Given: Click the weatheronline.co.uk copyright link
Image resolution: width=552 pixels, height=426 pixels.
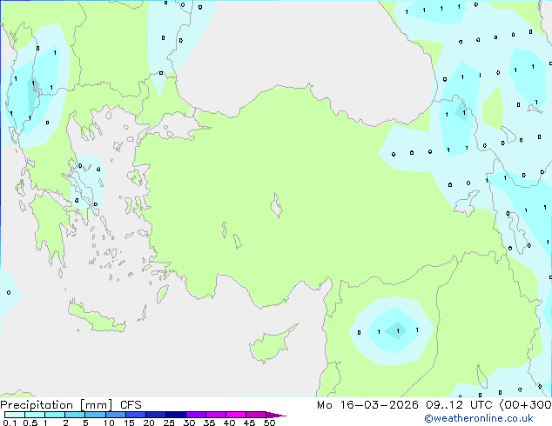Looking at the screenshot, I should [490, 419].
